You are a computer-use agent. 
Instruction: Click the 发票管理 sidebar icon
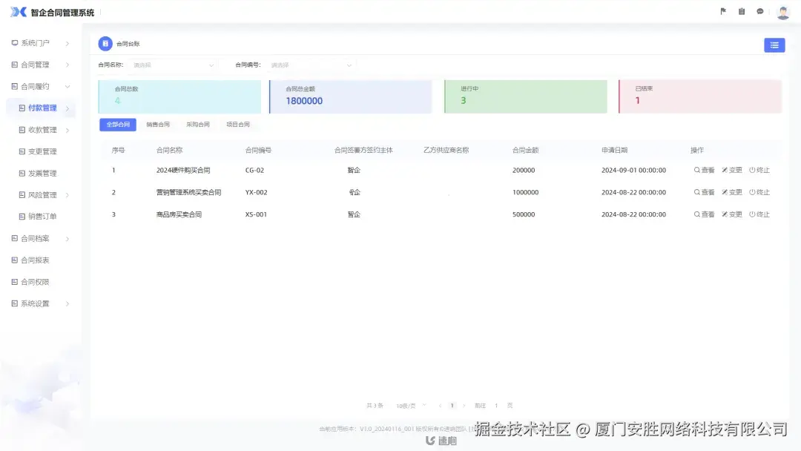[22, 173]
